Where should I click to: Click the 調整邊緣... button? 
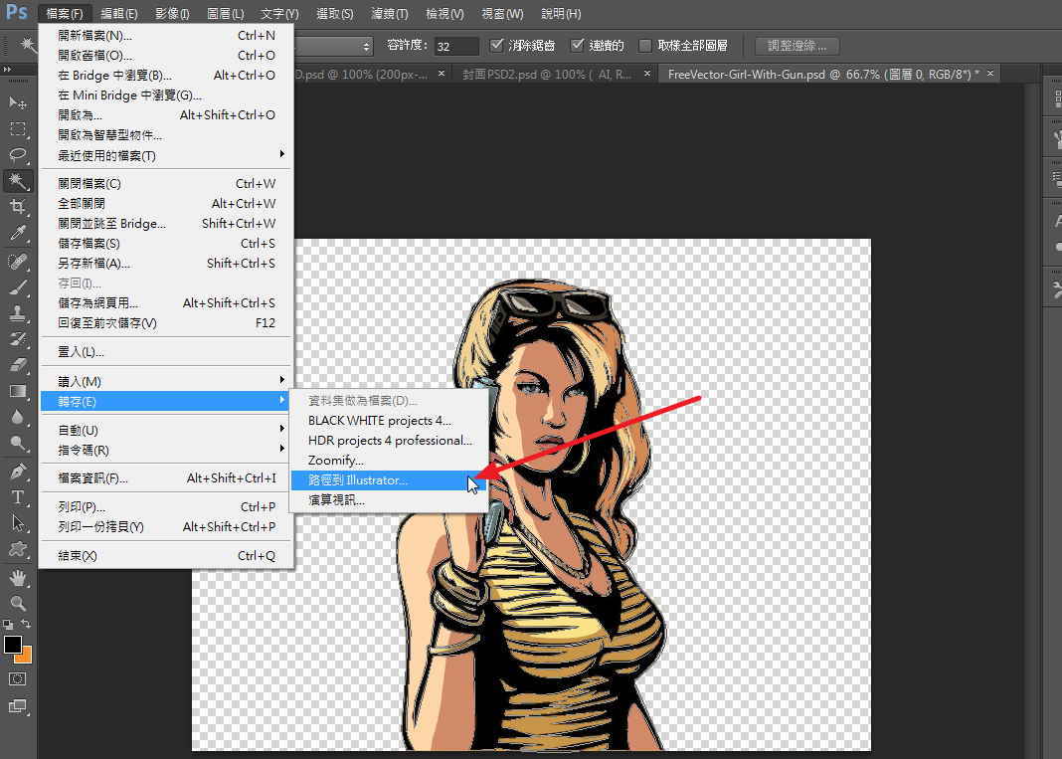click(x=796, y=46)
